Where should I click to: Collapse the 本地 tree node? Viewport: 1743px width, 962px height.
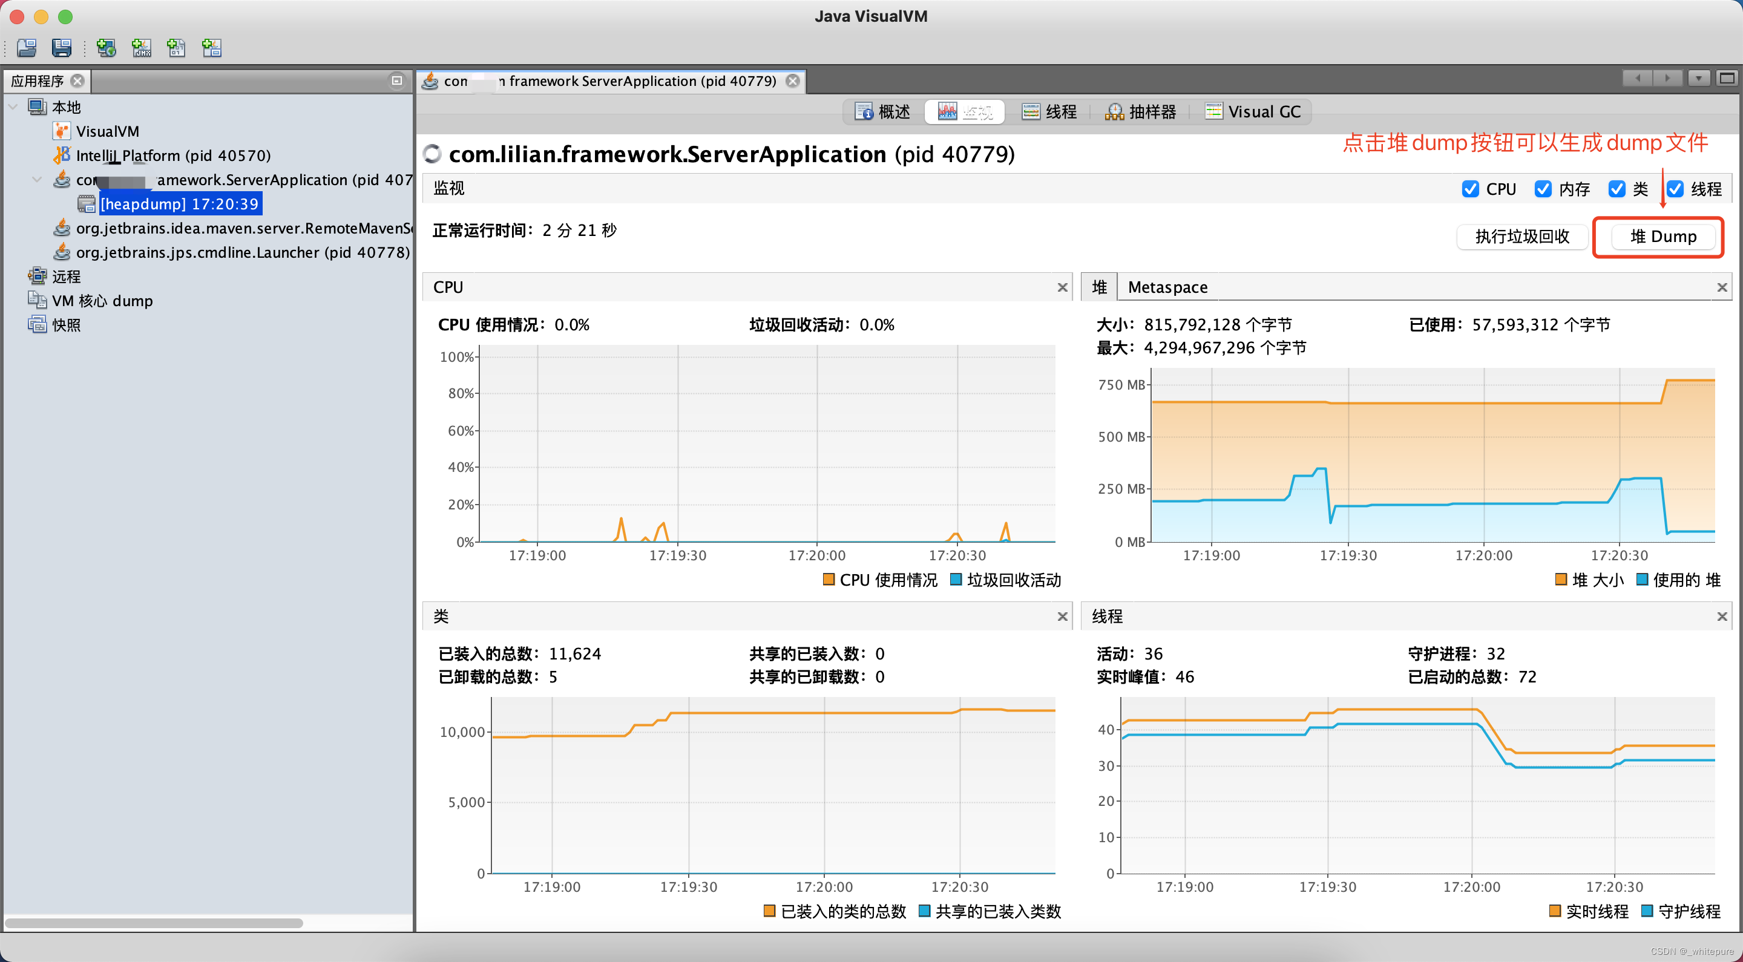[x=13, y=107]
